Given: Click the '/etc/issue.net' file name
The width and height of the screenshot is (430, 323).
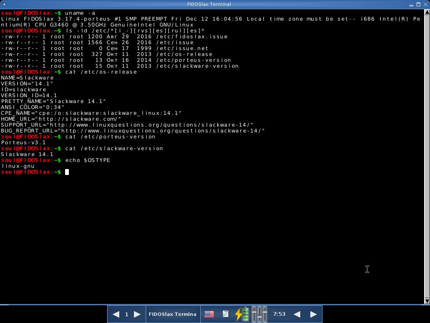Looking at the screenshot, I should point(182,48).
